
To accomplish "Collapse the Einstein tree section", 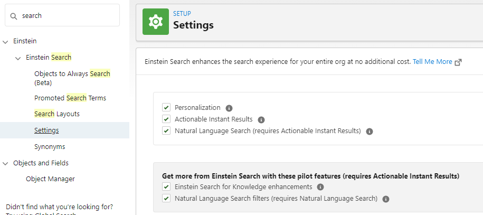I will pyautogui.click(x=6, y=41).
